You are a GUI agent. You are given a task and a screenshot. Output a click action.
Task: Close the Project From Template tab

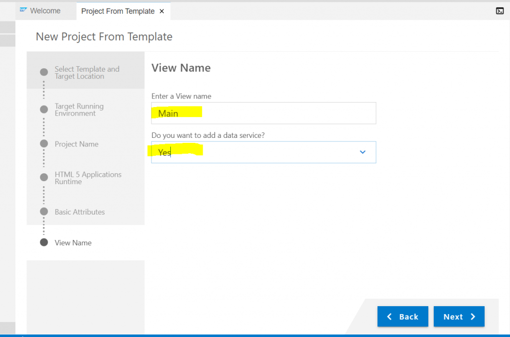[162, 11]
